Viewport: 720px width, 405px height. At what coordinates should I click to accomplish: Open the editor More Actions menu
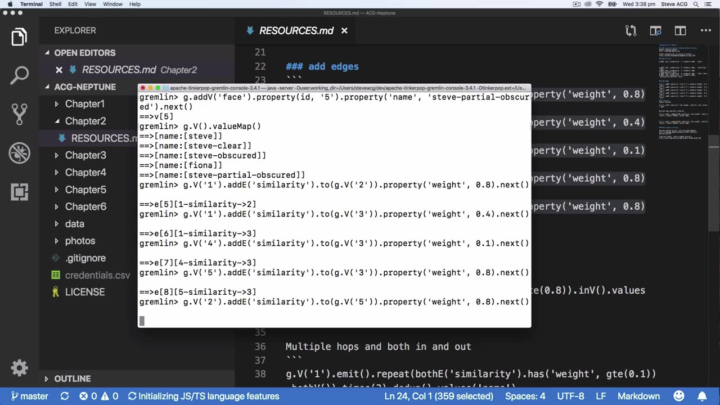click(x=705, y=31)
